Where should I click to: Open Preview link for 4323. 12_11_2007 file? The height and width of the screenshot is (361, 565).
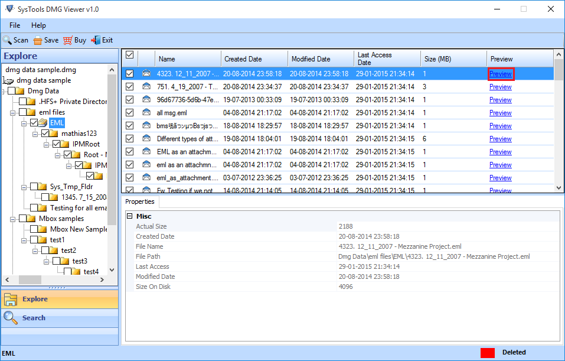(x=501, y=74)
